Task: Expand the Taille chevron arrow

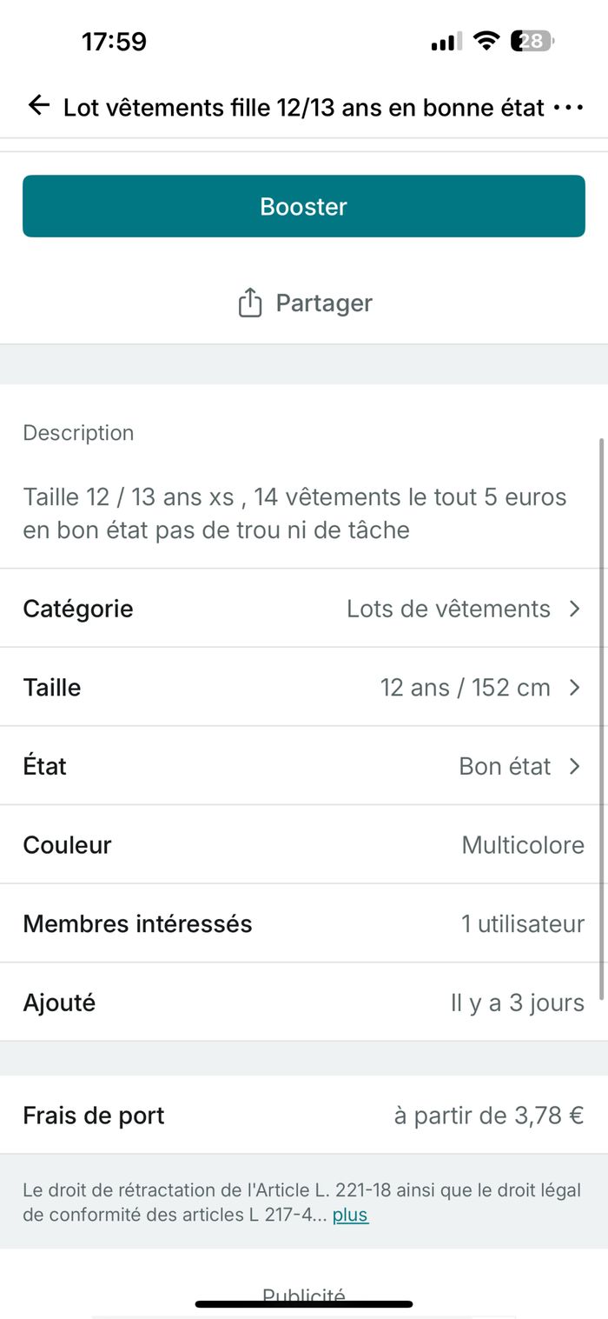Action: point(574,688)
